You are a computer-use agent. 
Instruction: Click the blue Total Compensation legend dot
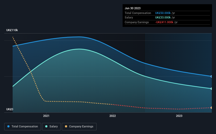pos(8,126)
